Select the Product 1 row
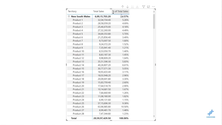Image resolution: width=222 pixels, height=125 pixels. click(x=98, y=20)
